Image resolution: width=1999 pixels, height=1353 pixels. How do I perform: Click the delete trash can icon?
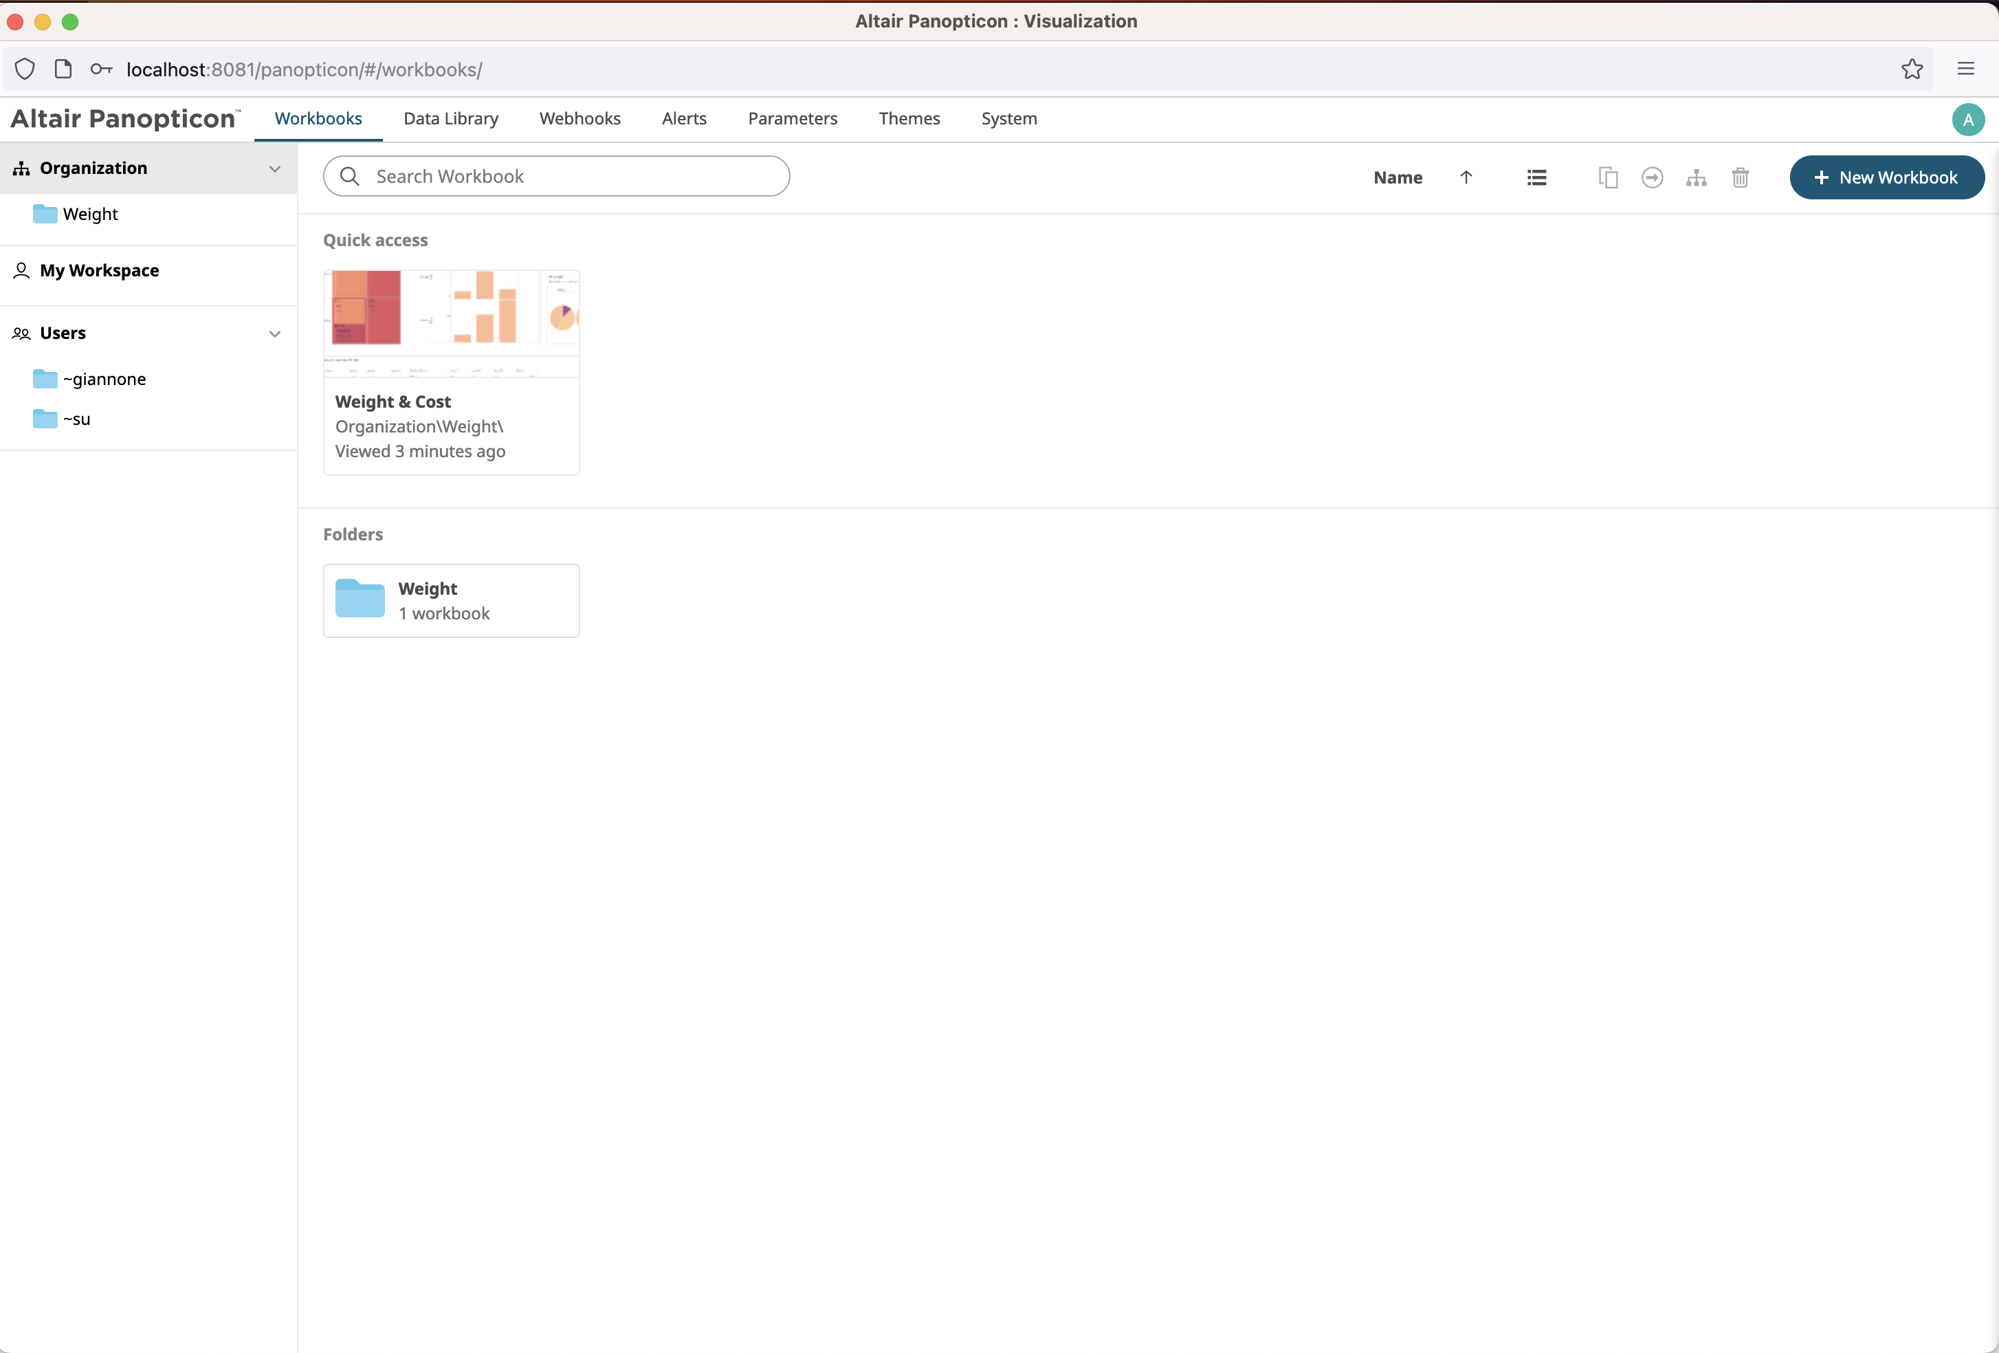tap(1739, 177)
